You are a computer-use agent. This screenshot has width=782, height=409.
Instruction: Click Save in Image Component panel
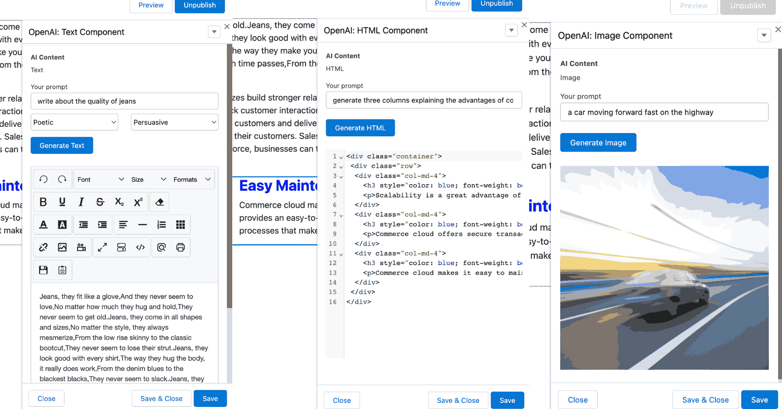point(759,400)
